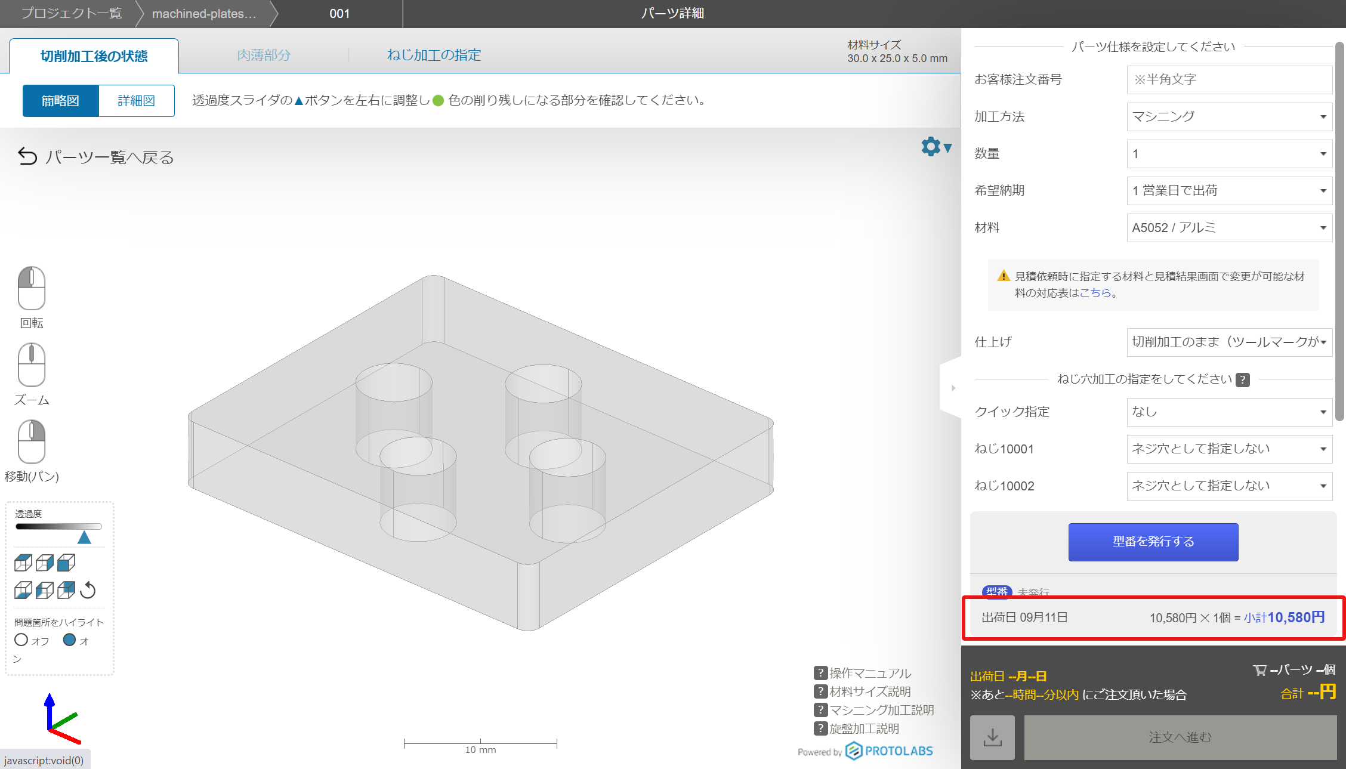Open the 材料 A5052 dropdown
This screenshot has height=769, width=1346.
coord(1229,227)
